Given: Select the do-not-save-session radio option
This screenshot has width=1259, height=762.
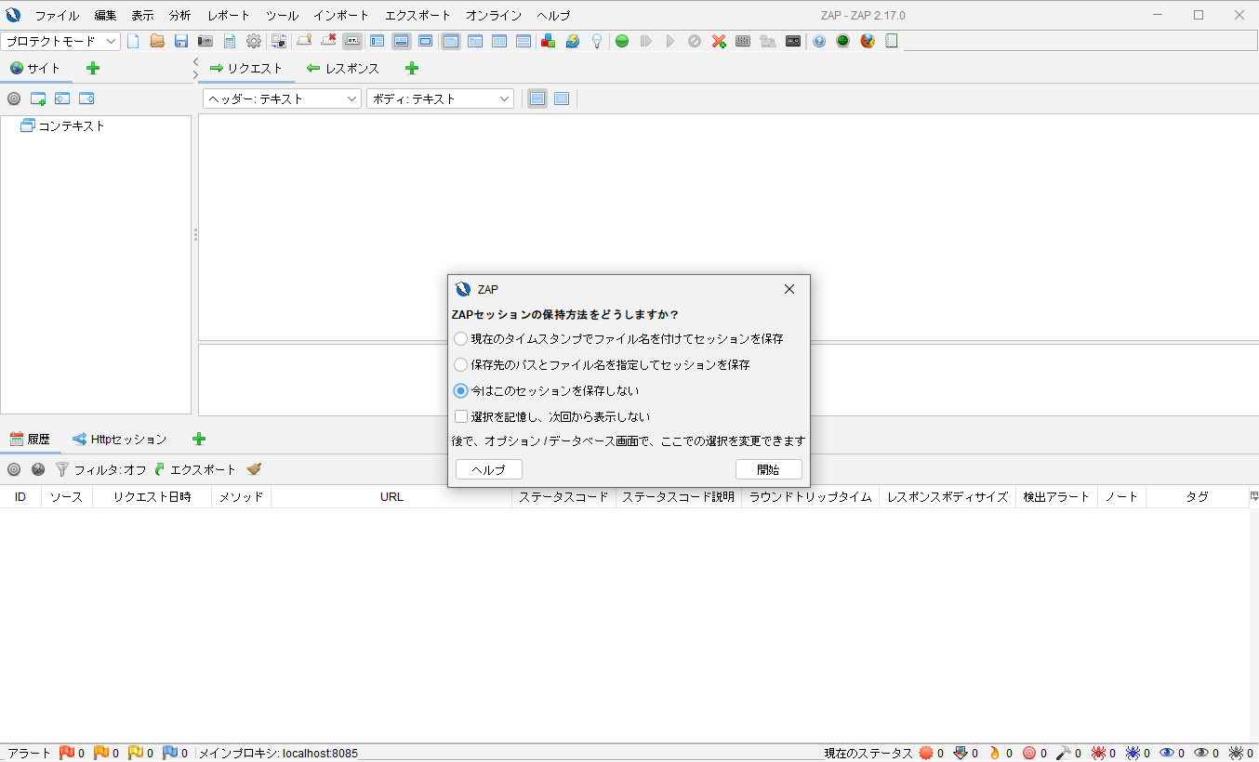Looking at the screenshot, I should point(546,390).
